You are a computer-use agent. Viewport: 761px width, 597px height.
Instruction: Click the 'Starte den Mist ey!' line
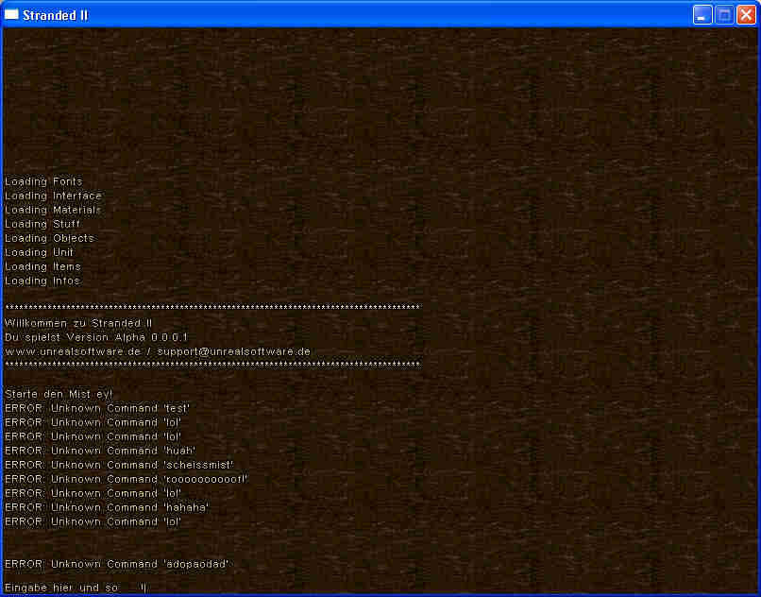tap(59, 394)
